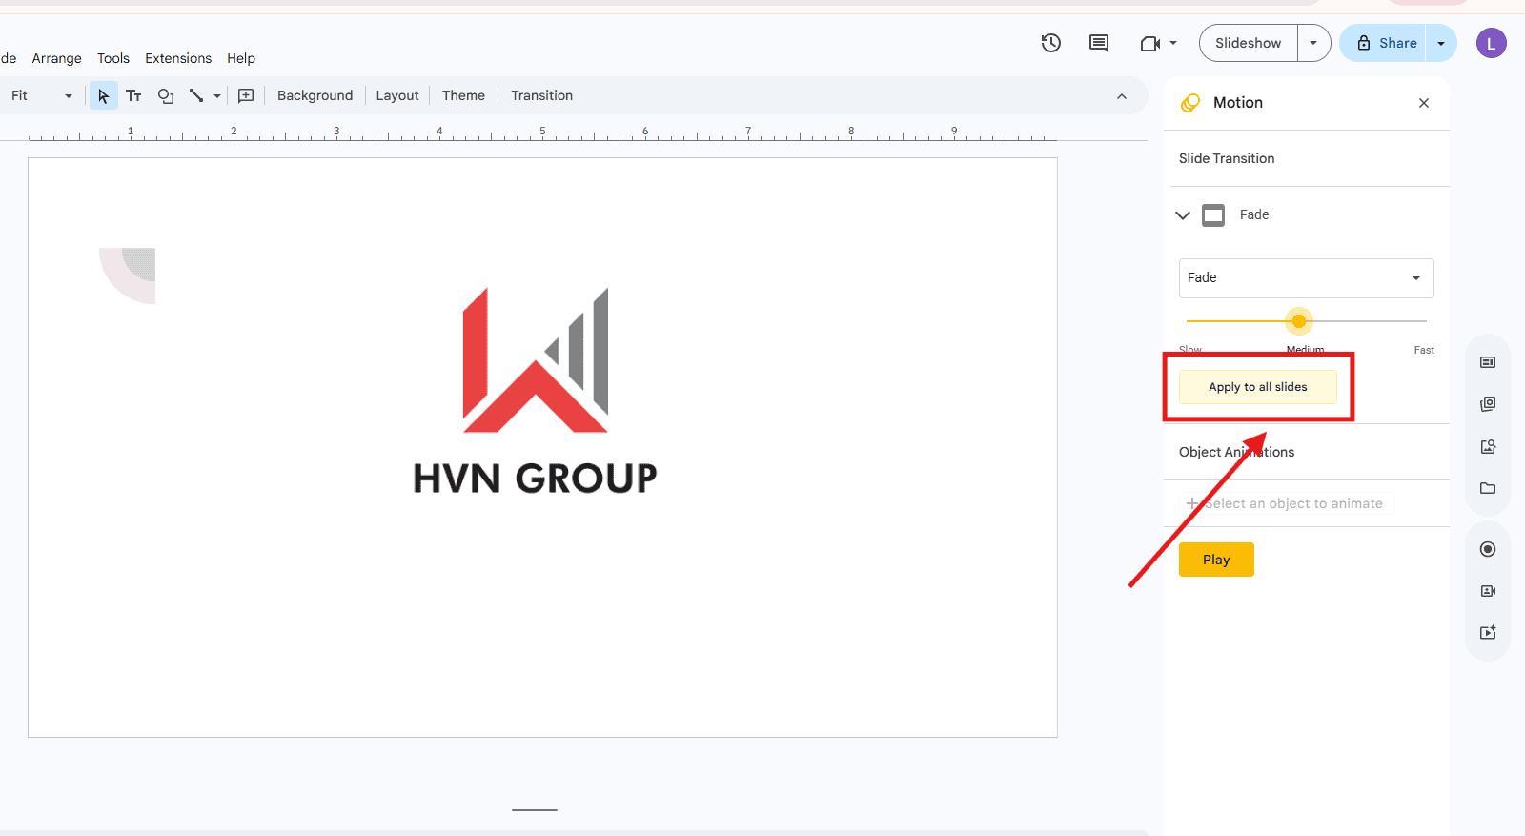Click the HVN GROUP logo image
Screen dimensions: 1525x836
pos(535,391)
